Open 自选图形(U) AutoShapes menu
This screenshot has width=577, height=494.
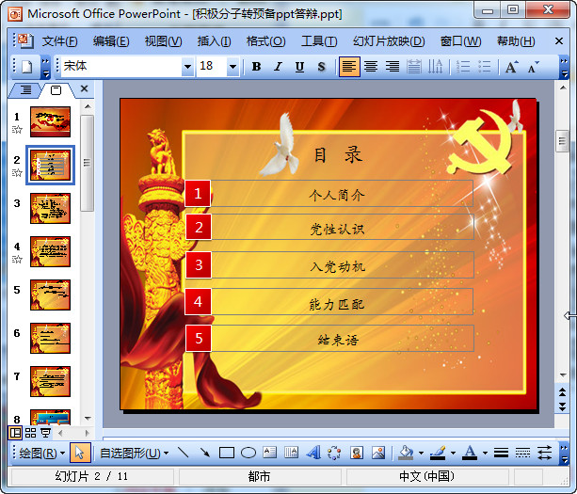pos(134,453)
